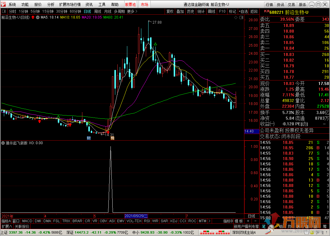This screenshot has height=236, width=330.
Task: Expand the 扩展∧ panel
Action: coord(7,226)
